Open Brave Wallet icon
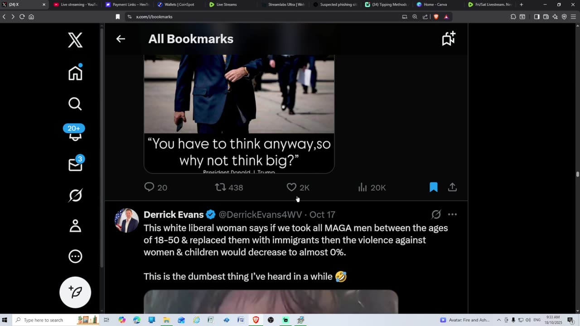The image size is (580, 326). [x=546, y=17]
